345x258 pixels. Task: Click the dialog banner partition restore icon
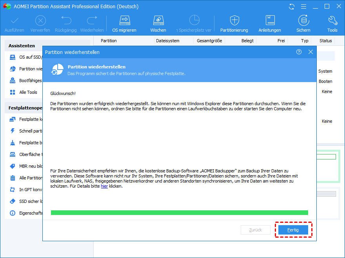coord(57,69)
